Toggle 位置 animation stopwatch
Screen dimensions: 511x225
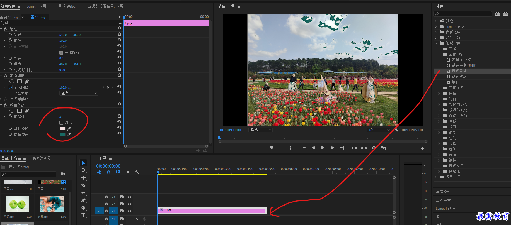coord(10,35)
